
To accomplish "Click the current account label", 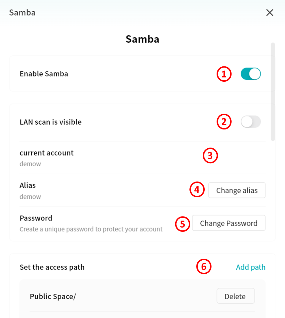I will [47, 153].
